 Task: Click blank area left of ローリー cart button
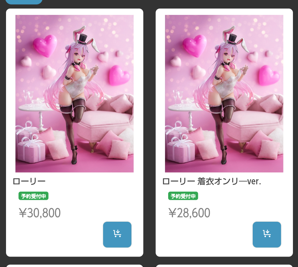(x=57, y=234)
